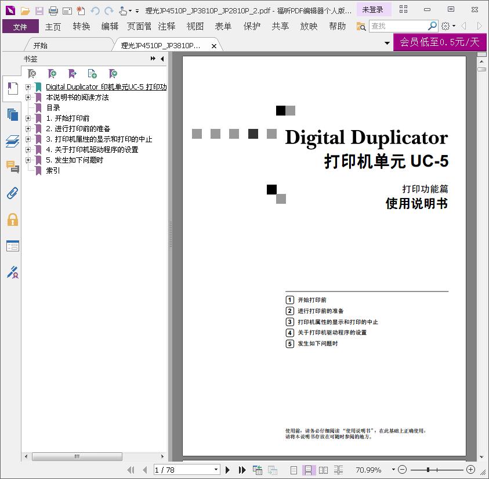Viewport: 489px width, 479px height.
Task: Open the 帮助 ribbon tab
Action: pyautogui.click(x=338, y=26)
